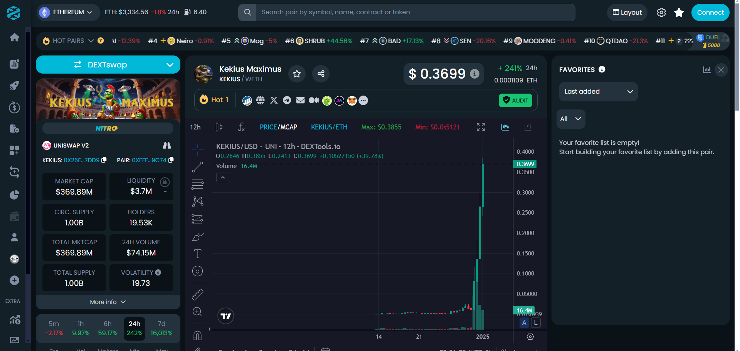Select the chart brush tool
Viewport: 740px width, 351px height.
(197, 237)
